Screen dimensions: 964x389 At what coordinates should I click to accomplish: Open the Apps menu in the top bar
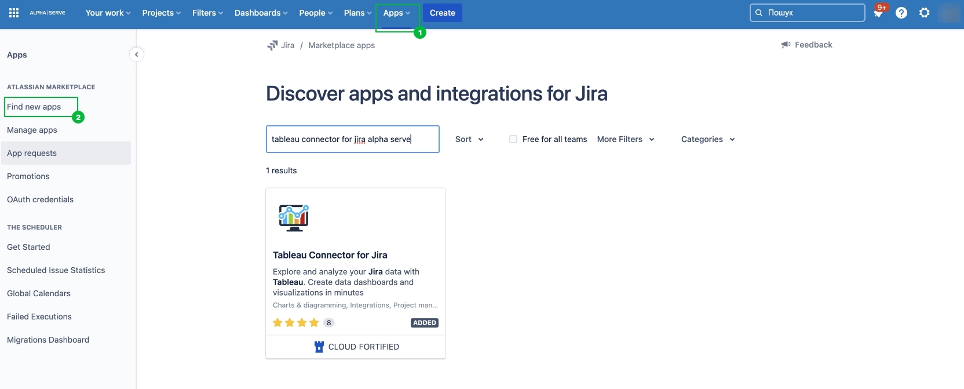(397, 13)
